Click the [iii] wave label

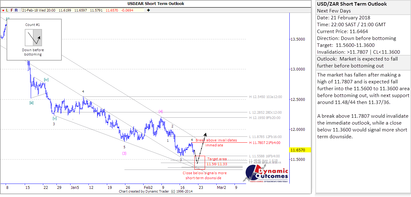(x=32, y=102)
